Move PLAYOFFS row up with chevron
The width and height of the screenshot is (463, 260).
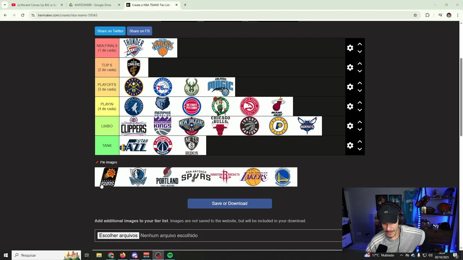tap(360, 83)
